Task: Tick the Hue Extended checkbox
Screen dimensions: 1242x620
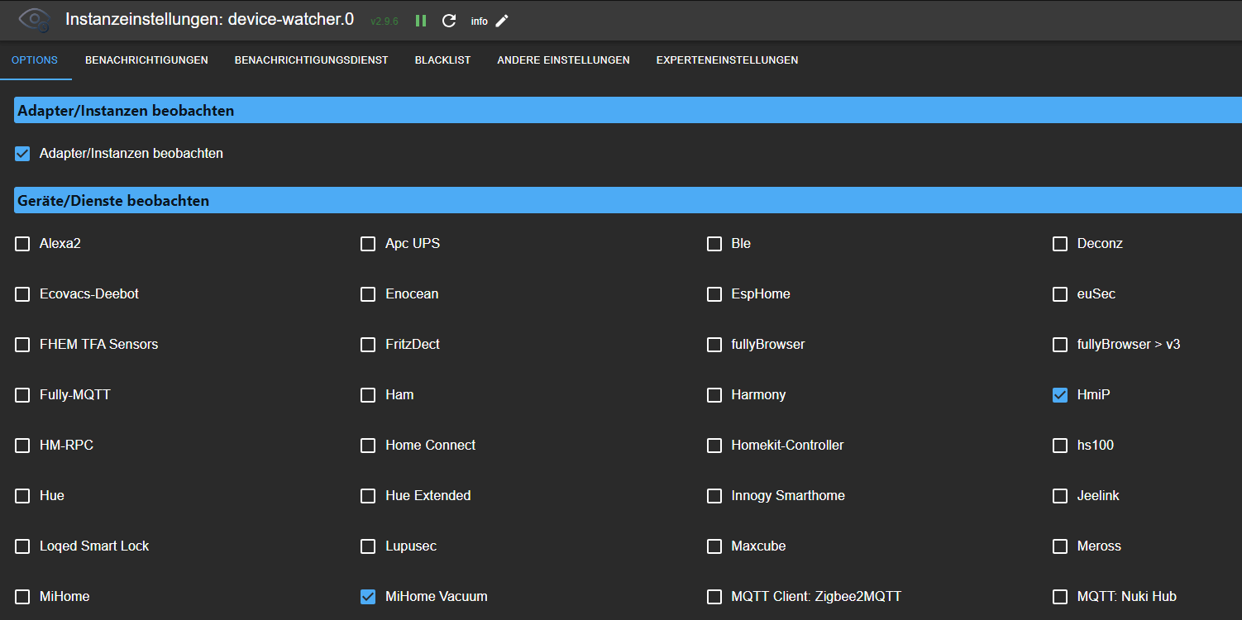Action: (368, 496)
